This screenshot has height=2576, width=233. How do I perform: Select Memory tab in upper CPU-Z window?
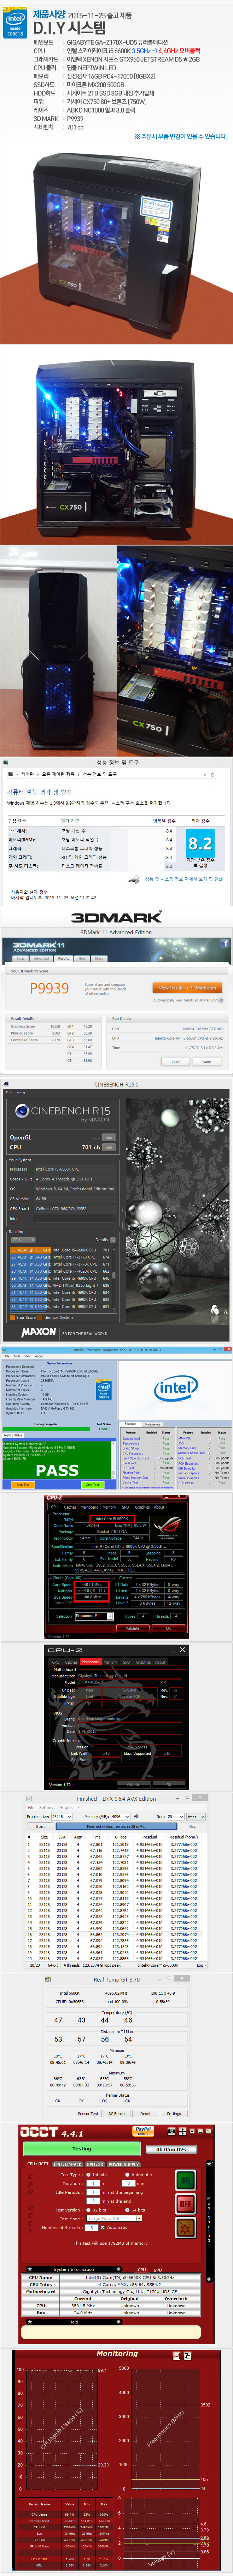[x=109, y=1507]
